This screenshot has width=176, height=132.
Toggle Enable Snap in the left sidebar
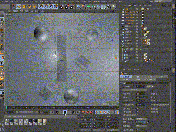pos(2,85)
